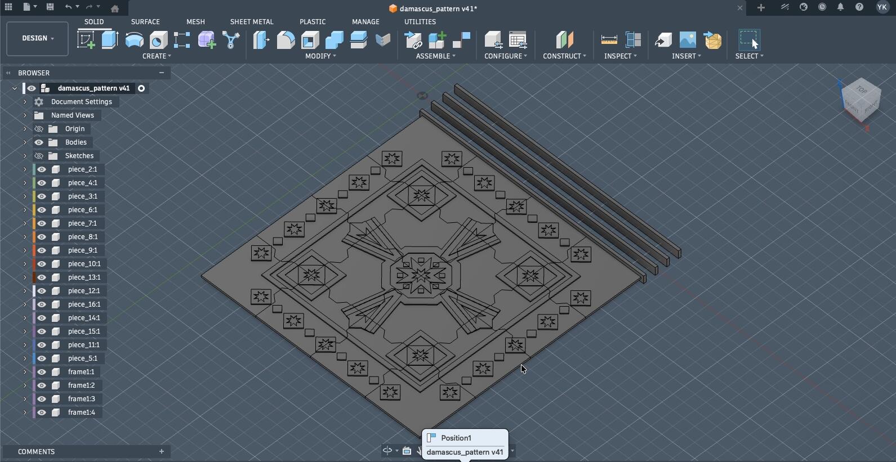Select the Revolve tool icon
896x462 pixels.
click(134, 40)
